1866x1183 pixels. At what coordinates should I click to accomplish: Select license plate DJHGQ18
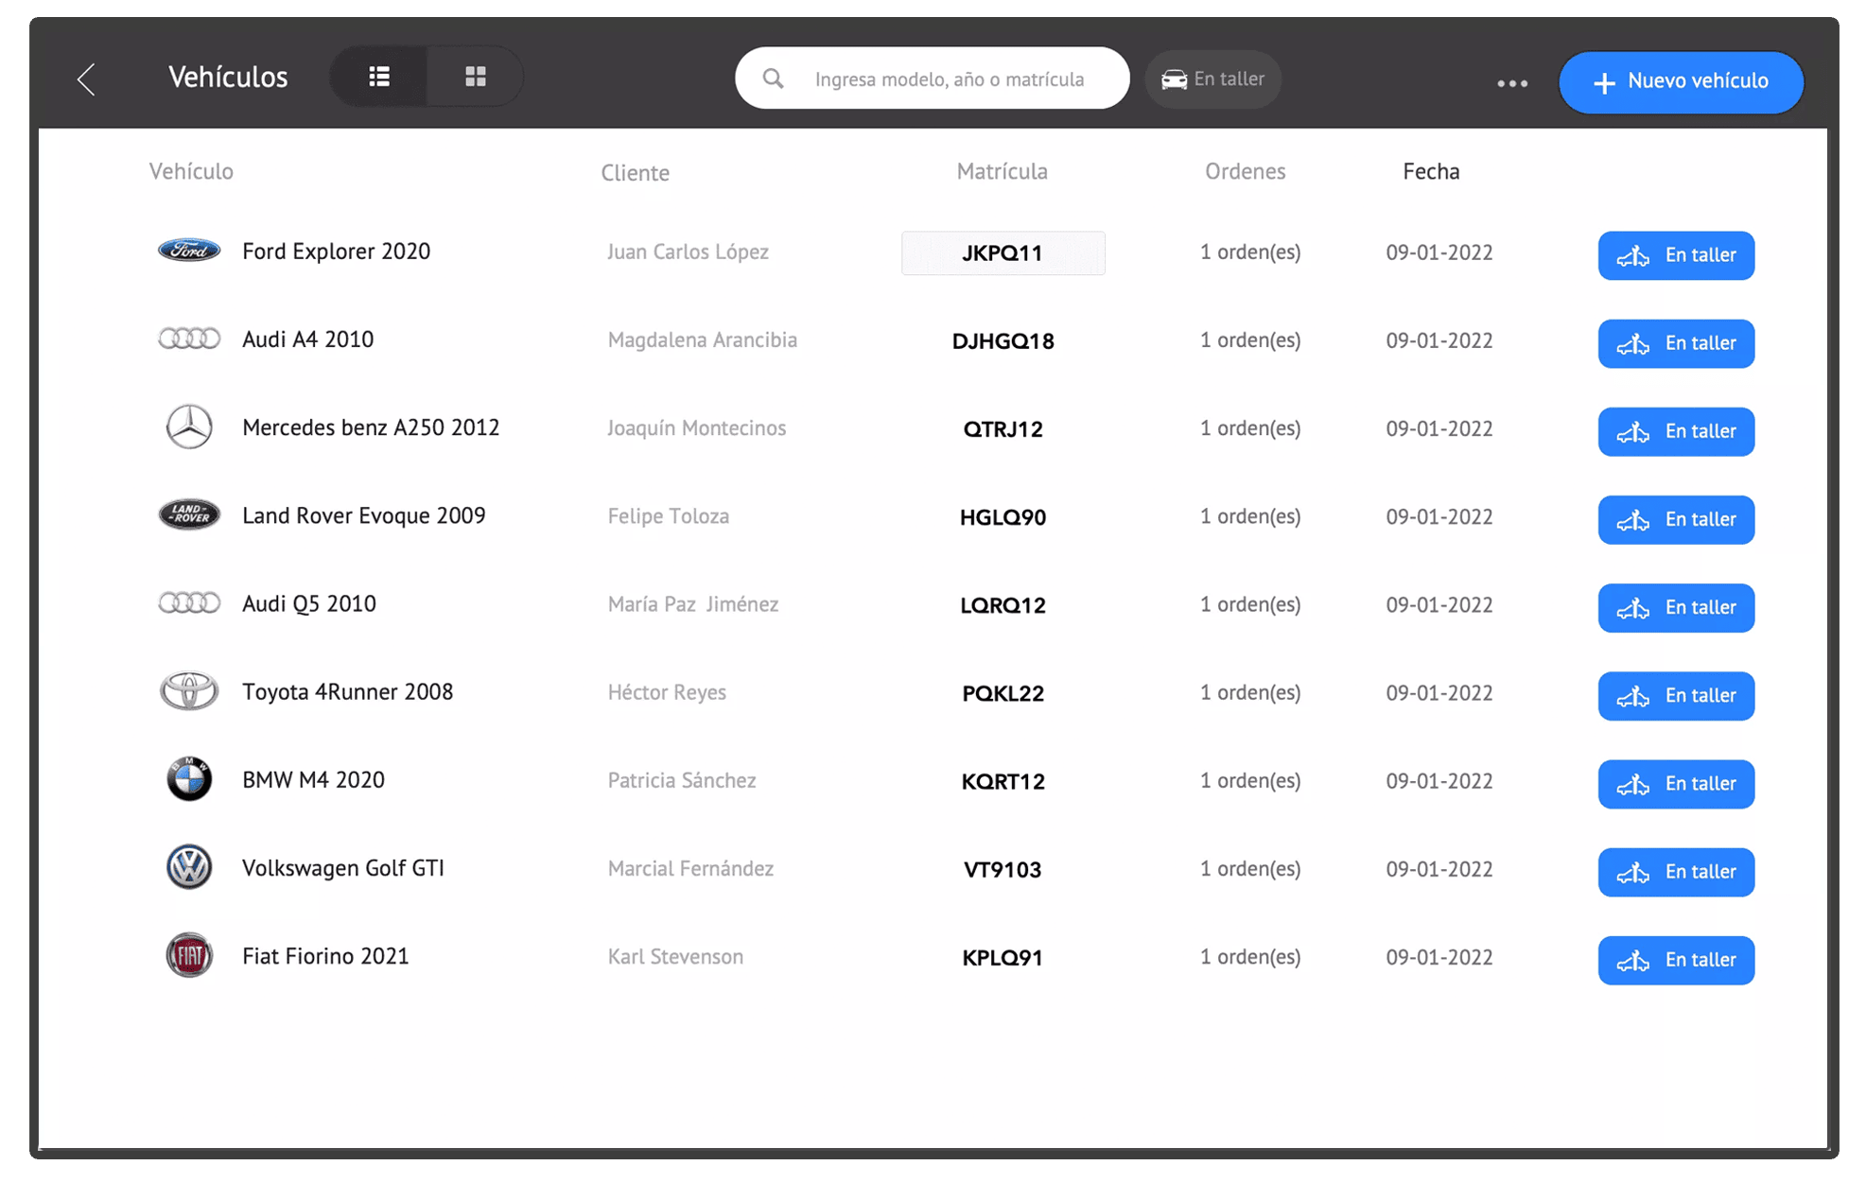[1003, 341]
